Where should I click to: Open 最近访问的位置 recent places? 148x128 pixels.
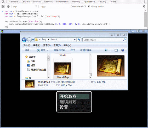[37, 70]
